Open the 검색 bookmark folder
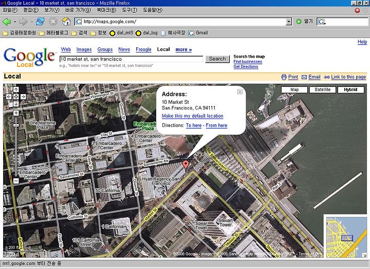Viewport: 370px width, 269px height. tap(79, 33)
